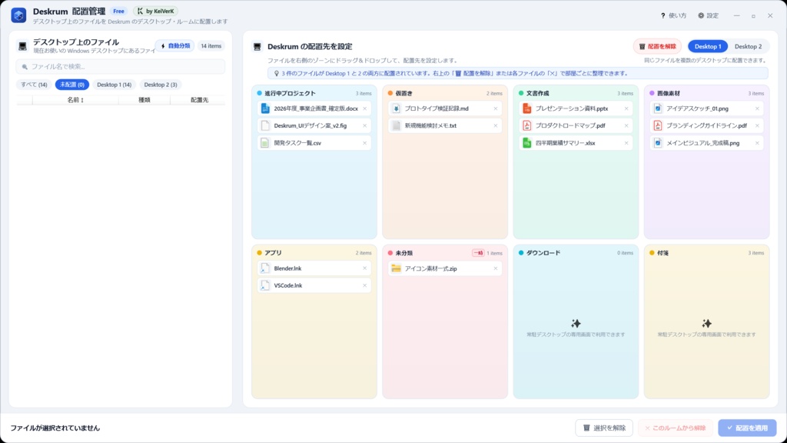This screenshot has width=787, height=443.
Task: Click the image icon of メインビジュアル_完成稿.png
Action: click(658, 142)
